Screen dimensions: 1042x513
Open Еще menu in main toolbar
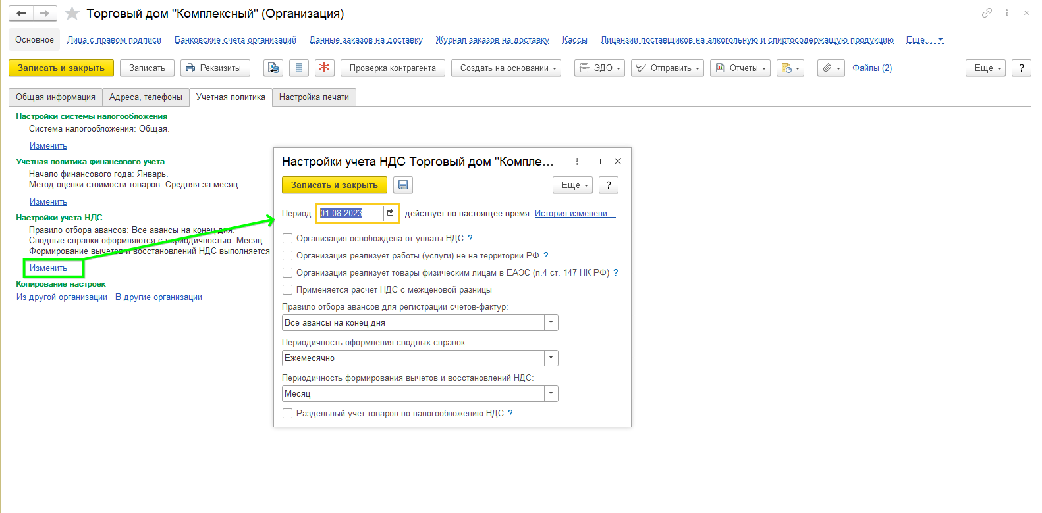tap(986, 68)
